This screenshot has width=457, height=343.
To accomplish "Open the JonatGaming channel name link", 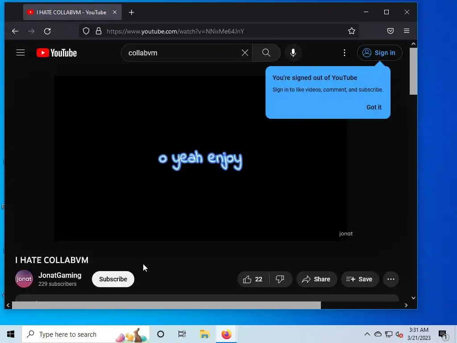I will click(60, 275).
